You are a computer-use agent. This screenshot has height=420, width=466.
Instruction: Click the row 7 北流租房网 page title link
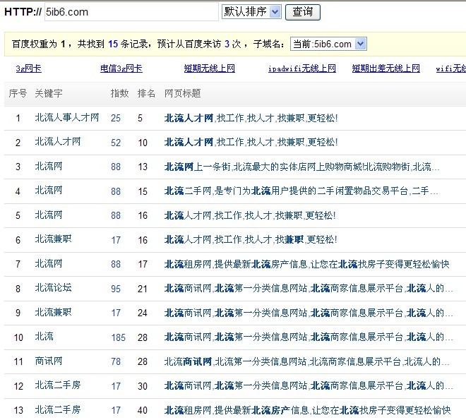[306, 264]
